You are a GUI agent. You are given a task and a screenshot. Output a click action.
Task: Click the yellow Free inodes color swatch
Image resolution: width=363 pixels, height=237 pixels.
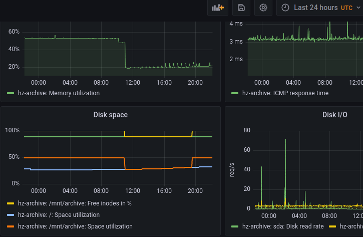click(11, 203)
